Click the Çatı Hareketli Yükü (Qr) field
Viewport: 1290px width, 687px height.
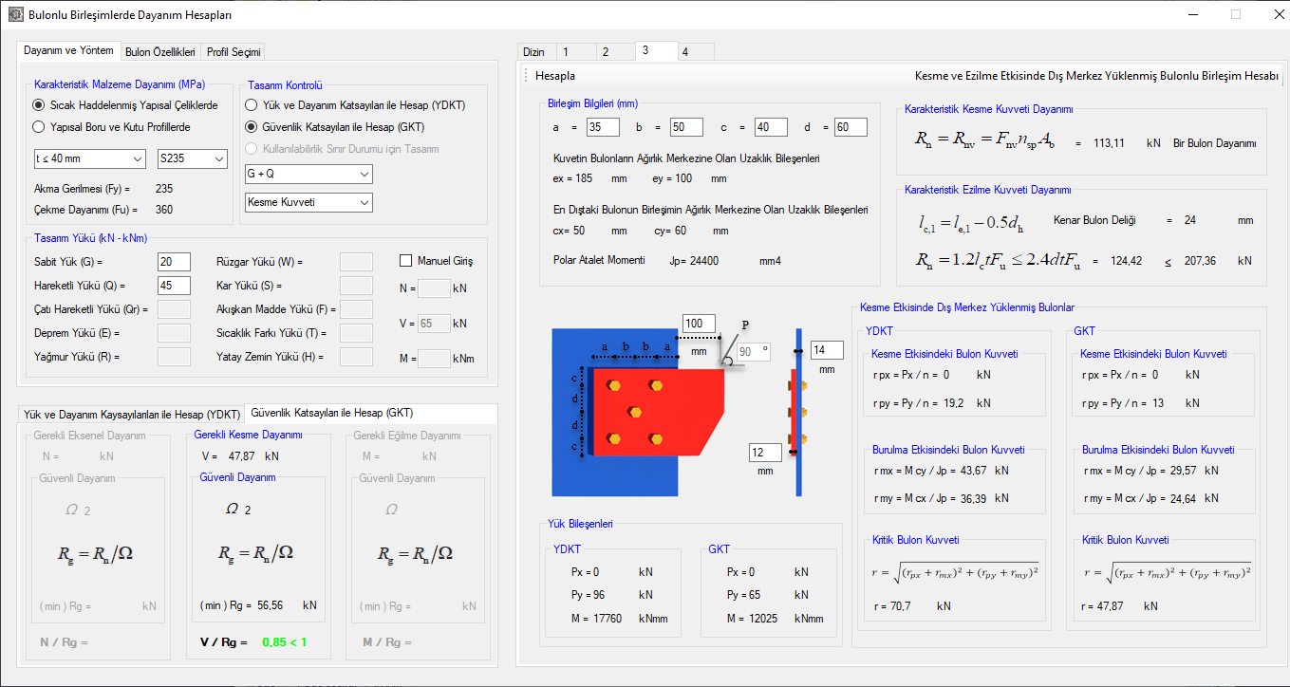174,308
